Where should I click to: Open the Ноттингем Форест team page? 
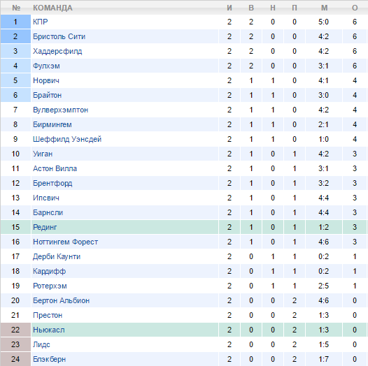coord(66,242)
